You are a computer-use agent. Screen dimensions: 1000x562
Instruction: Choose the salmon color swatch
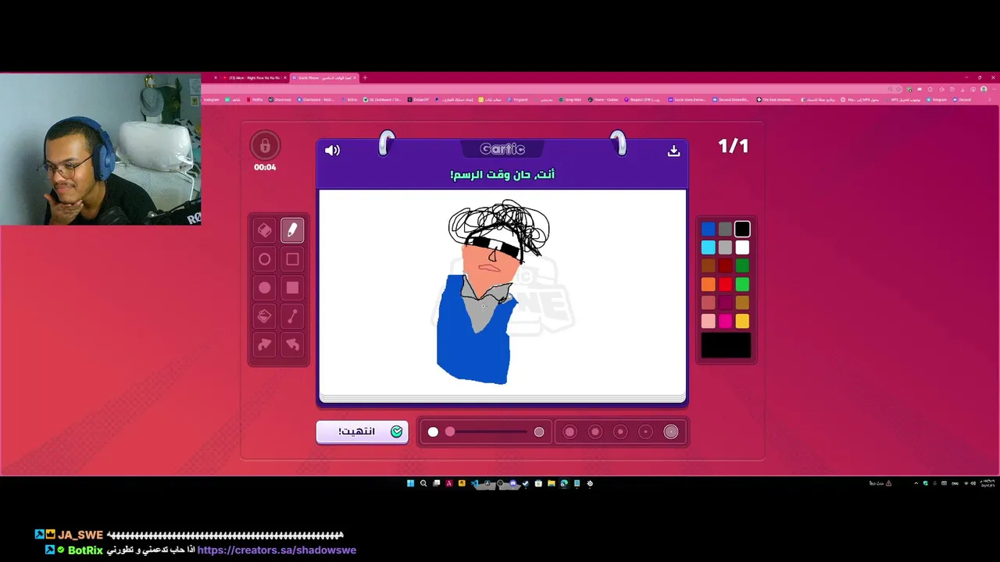tap(708, 303)
